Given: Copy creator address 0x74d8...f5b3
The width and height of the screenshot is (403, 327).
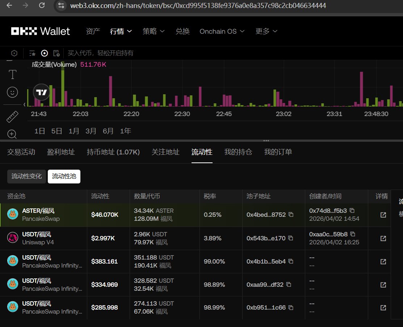Looking at the screenshot, I should (x=352, y=211).
